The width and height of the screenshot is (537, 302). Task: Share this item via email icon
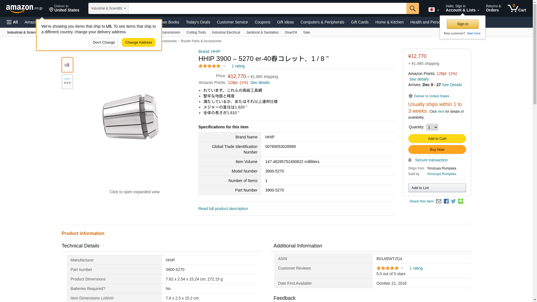tap(439, 201)
